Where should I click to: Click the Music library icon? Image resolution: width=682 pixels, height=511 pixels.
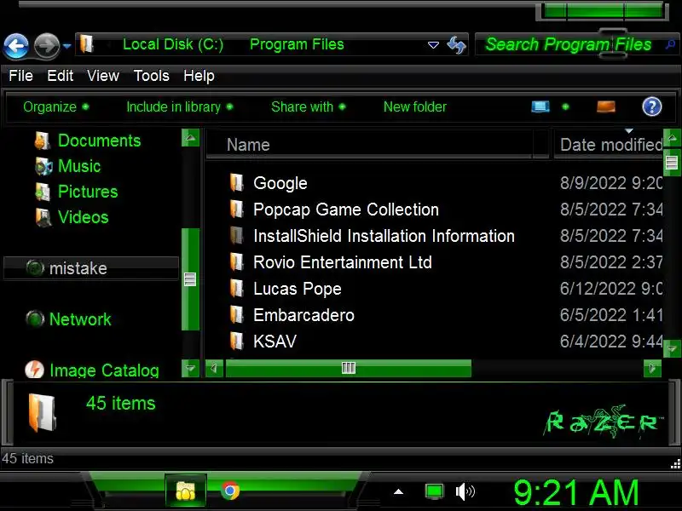pos(43,166)
